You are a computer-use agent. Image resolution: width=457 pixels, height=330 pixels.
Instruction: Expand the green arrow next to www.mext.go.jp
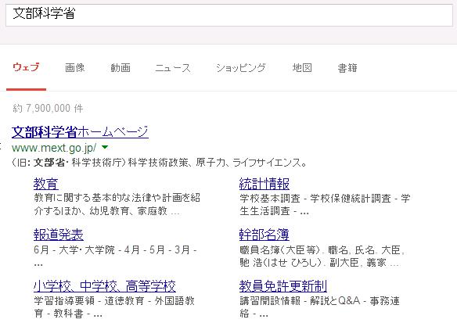pos(105,147)
